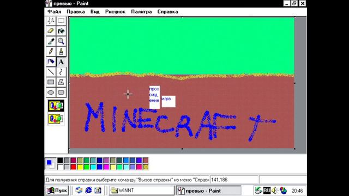The height and width of the screenshot is (196, 349).
Task: Pick the pale yellow palette swatch
Action: tap(113, 167)
